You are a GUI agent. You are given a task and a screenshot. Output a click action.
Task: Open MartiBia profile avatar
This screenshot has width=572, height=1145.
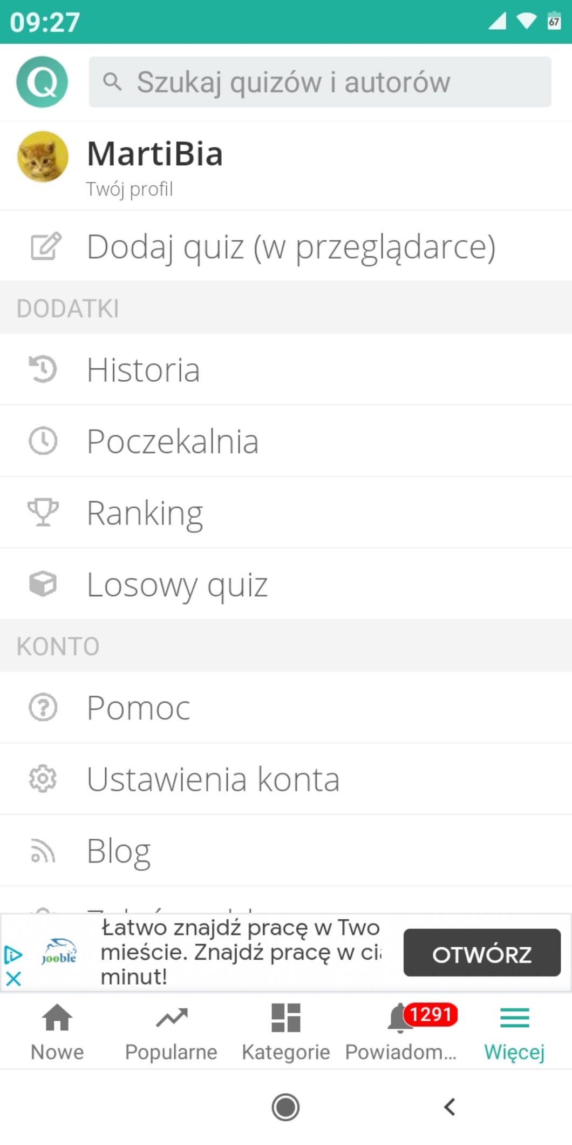pos(43,157)
